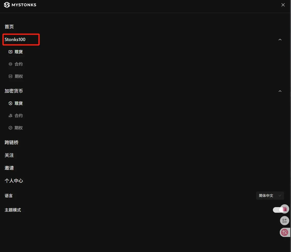Select the Stonks100 menu heading
291x252 pixels.
coord(15,40)
